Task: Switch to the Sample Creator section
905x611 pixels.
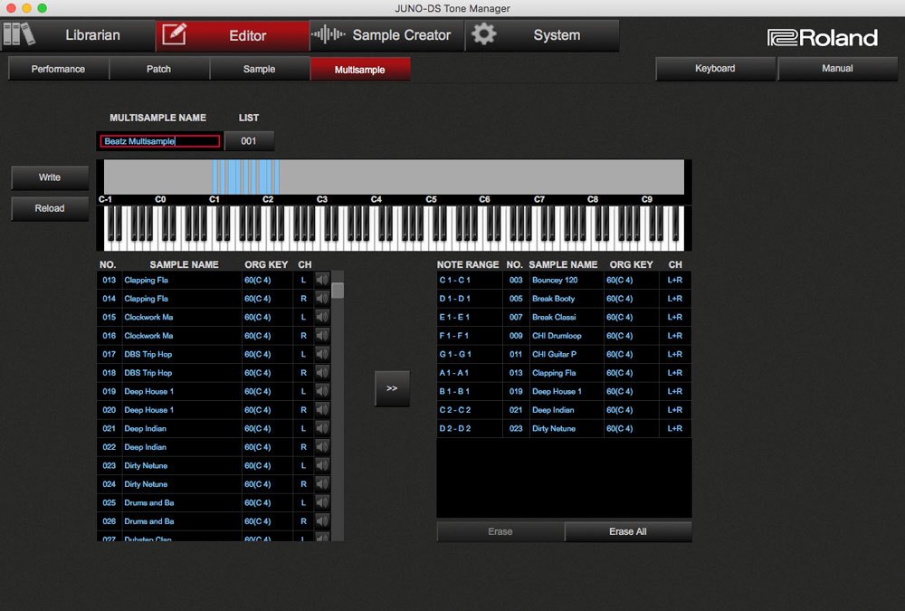Action: 386,35
